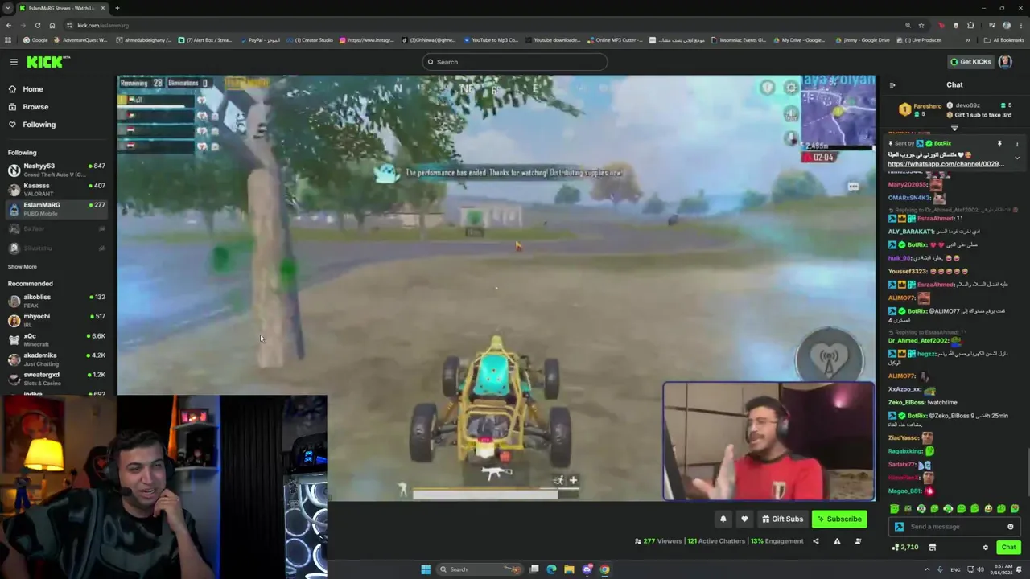The height and width of the screenshot is (579, 1030).
Task: Open Nashyy53 followed channel
Action: click(56, 170)
